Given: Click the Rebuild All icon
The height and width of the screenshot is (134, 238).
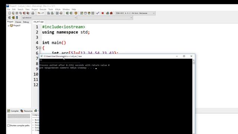Looking at the screenshot, I should coord(93,13).
